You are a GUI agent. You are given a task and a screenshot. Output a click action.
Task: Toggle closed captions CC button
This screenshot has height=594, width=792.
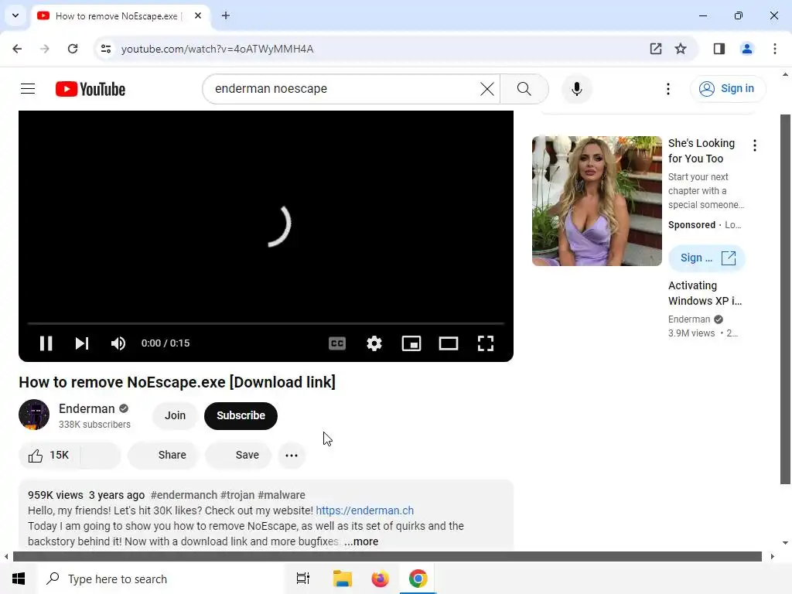tap(337, 343)
